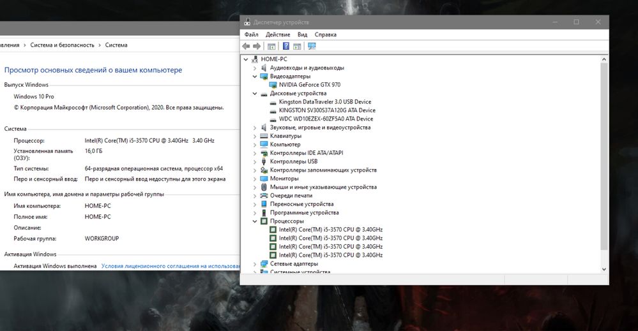The height and width of the screenshot is (331, 638).
Task: Expand the Клавиатуры node
Action: [255, 136]
